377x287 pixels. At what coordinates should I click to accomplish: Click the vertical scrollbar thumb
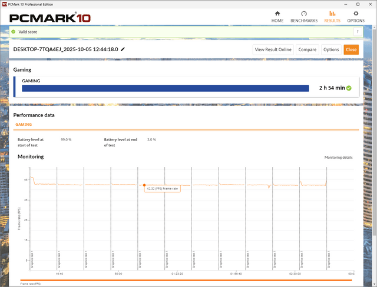pos(375,132)
